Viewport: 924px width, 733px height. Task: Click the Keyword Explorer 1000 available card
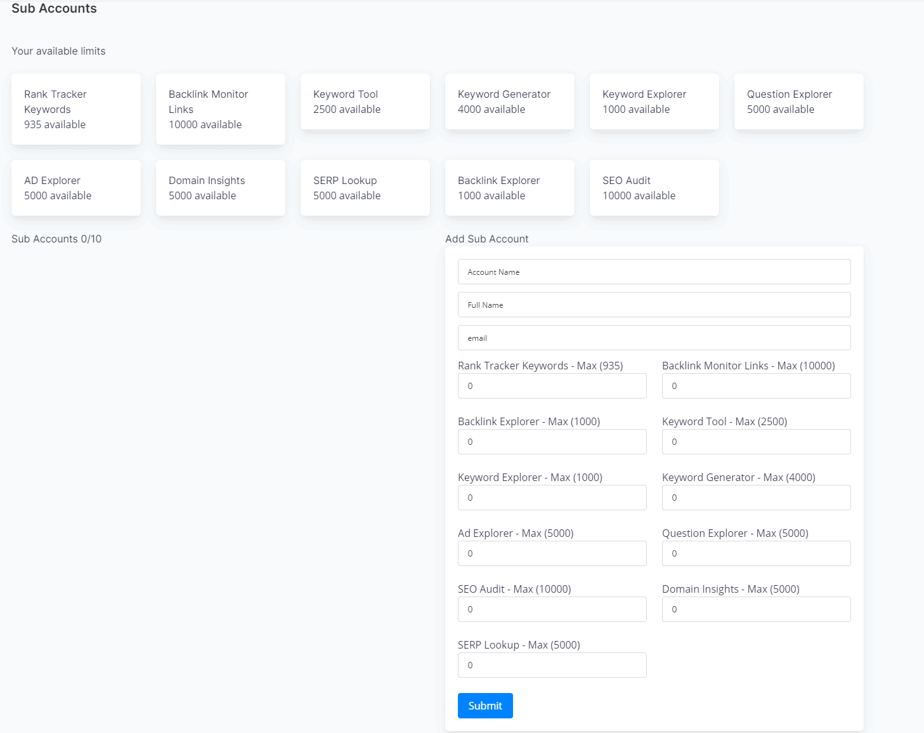tap(654, 102)
